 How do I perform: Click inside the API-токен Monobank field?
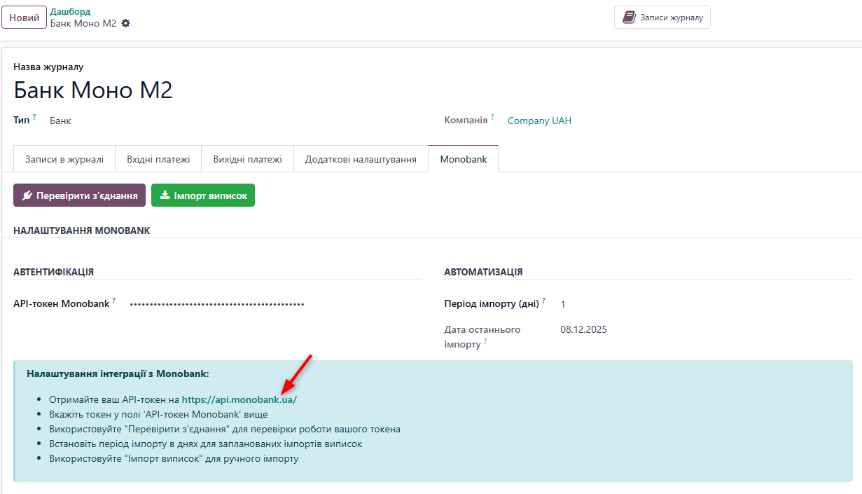[217, 303]
